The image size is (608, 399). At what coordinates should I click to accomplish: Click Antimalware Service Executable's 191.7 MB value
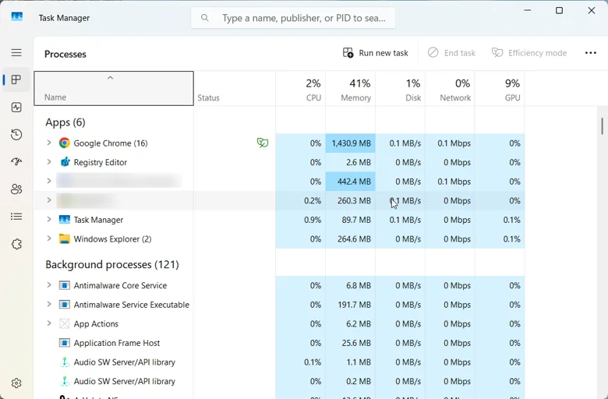click(354, 305)
